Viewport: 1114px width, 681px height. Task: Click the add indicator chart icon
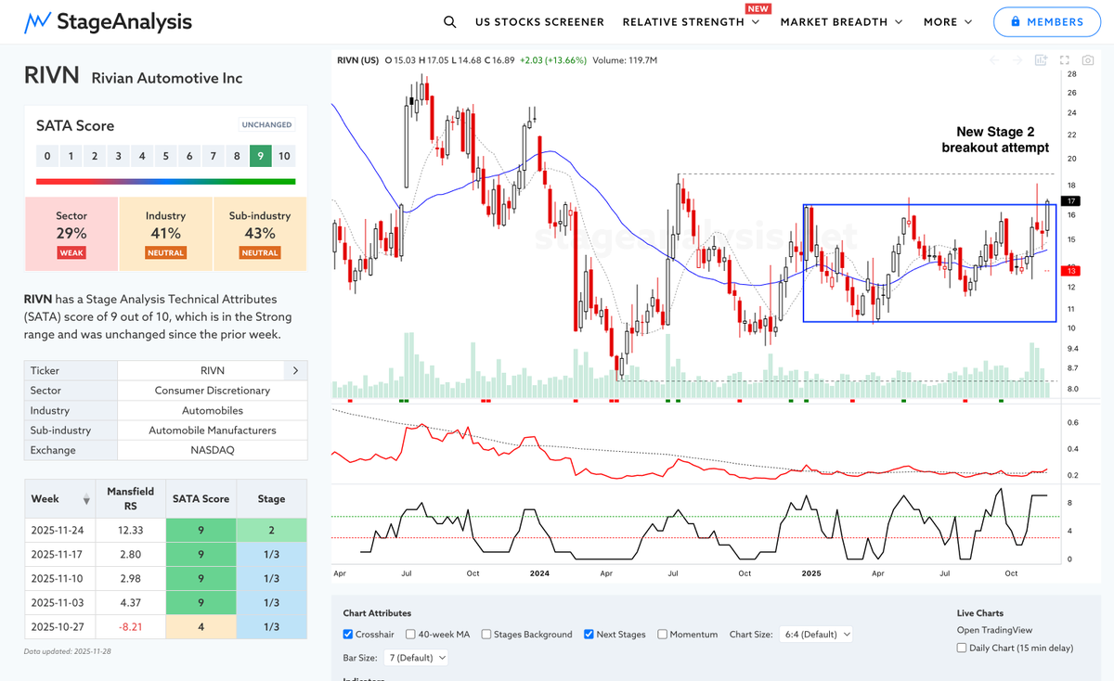pos(1042,60)
